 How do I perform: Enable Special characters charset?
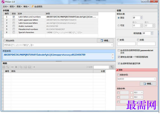pos(14,32)
